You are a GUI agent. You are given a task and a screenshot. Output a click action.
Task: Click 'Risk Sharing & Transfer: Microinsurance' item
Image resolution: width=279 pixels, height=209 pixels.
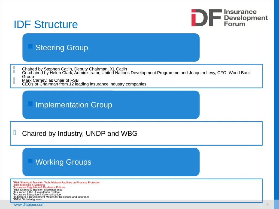38,190
